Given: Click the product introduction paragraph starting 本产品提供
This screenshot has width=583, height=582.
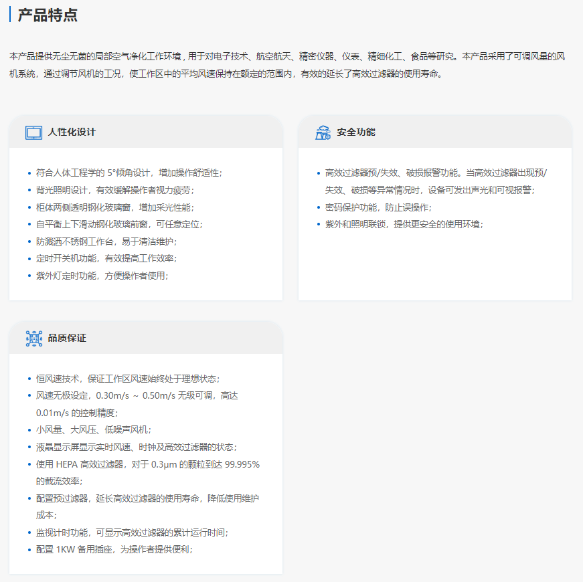Looking at the screenshot, I should click(288, 65).
